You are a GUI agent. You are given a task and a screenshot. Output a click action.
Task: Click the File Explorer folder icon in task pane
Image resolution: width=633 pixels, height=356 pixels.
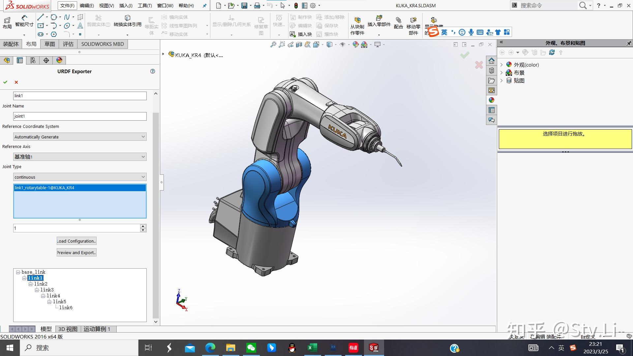(x=491, y=80)
